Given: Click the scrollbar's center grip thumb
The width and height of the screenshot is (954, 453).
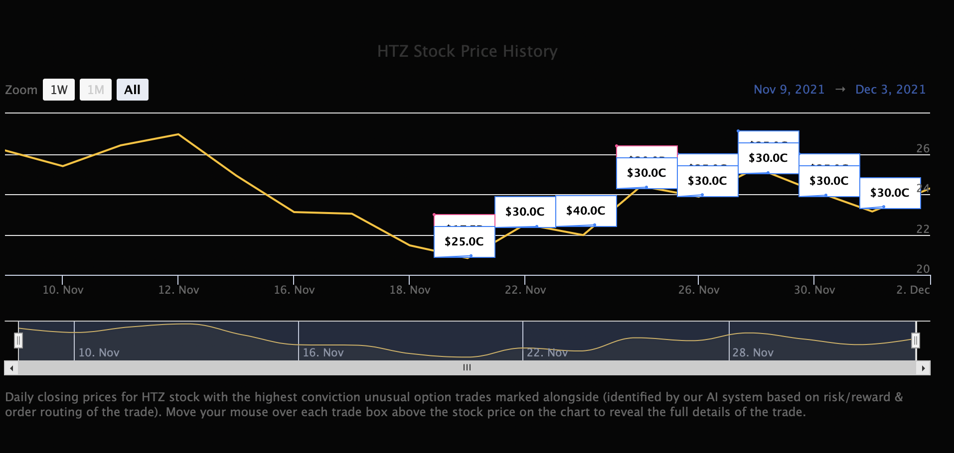Looking at the screenshot, I should click(467, 368).
